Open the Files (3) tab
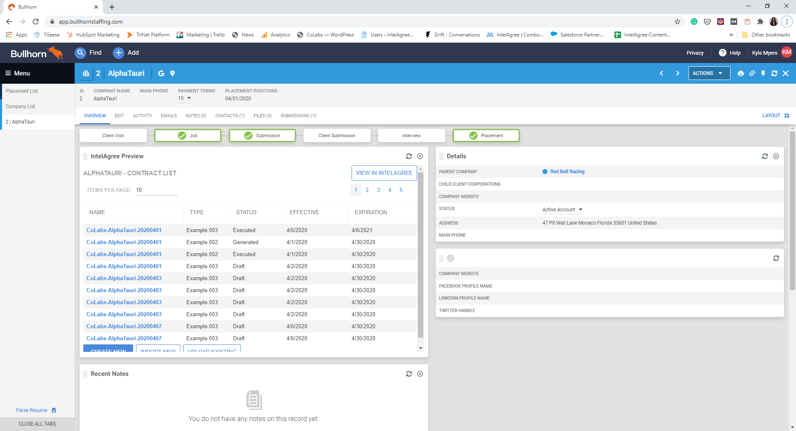796x431 pixels. pyautogui.click(x=262, y=116)
